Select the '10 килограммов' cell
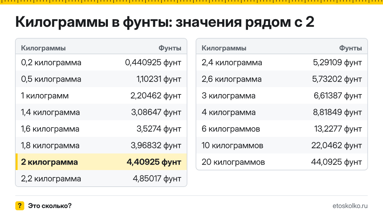The width and height of the screenshot is (383, 216). (232, 145)
